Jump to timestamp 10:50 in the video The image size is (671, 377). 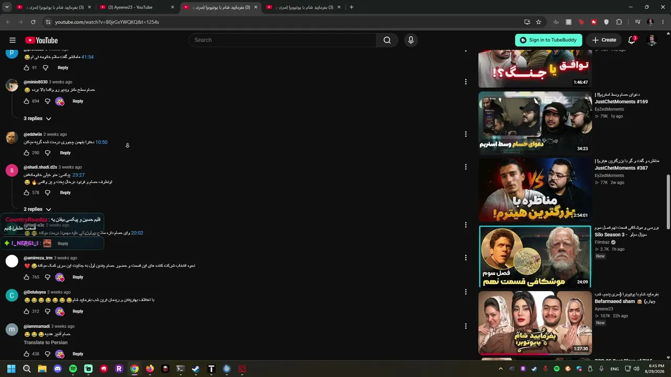pos(101,142)
